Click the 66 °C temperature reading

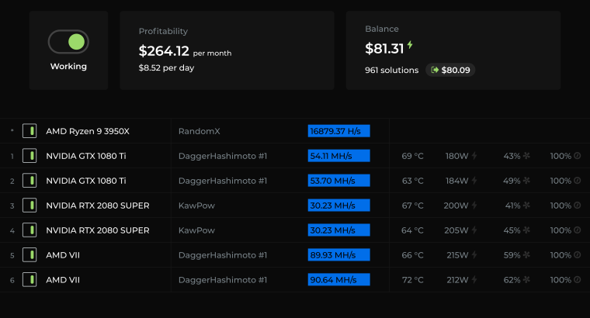pyautogui.click(x=412, y=255)
